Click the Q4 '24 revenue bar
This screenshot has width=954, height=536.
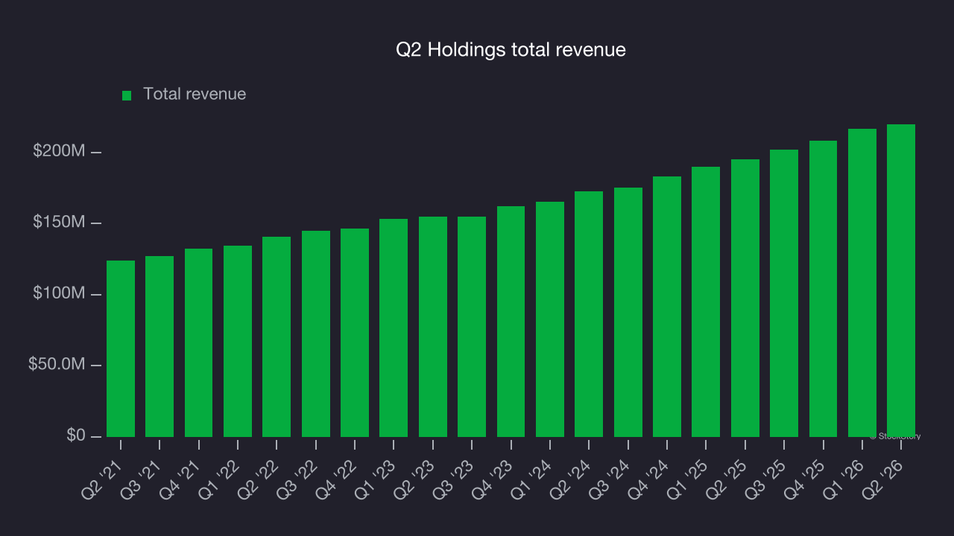tap(667, 307)
